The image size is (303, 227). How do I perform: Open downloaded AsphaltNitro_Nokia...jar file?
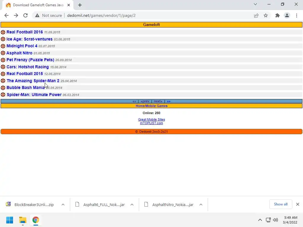tap(169, 205)
